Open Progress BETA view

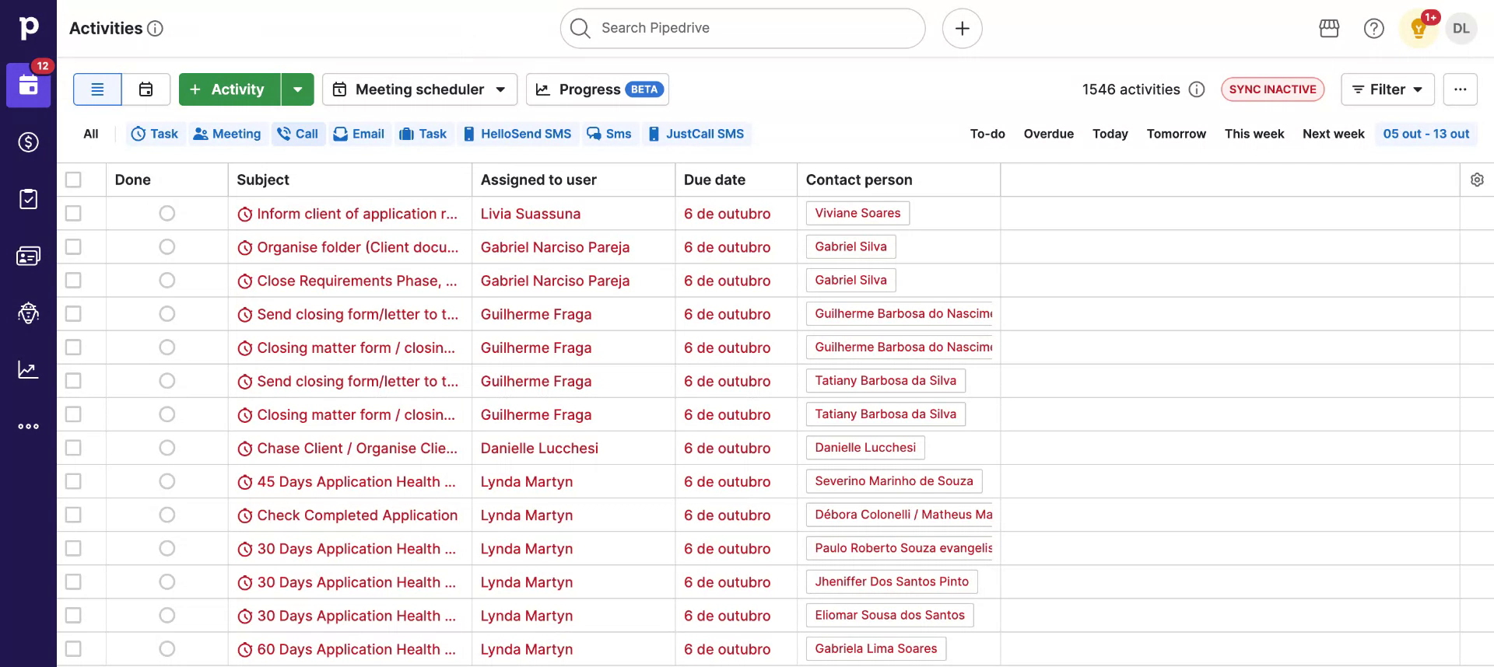pyautogui.click(x=598, y=89)
